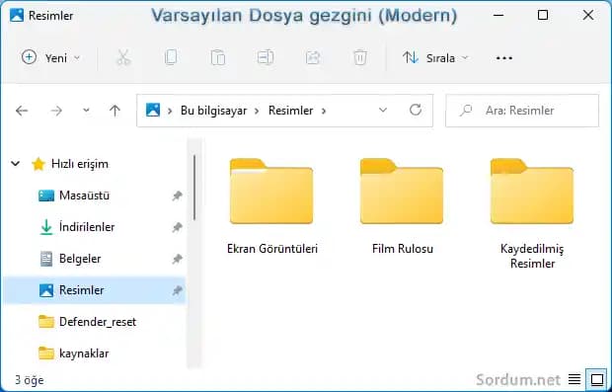Image resolution: width=612 pixels, height=392 pixels.
Task: Switch to large icons view
Action: click(x=597, y=379)
